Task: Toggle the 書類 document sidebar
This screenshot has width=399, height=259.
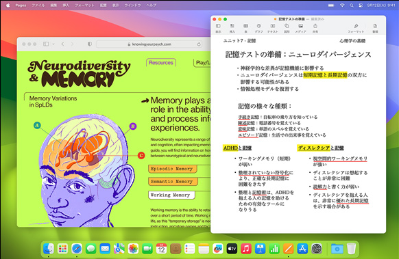Action: coord(375,28)
